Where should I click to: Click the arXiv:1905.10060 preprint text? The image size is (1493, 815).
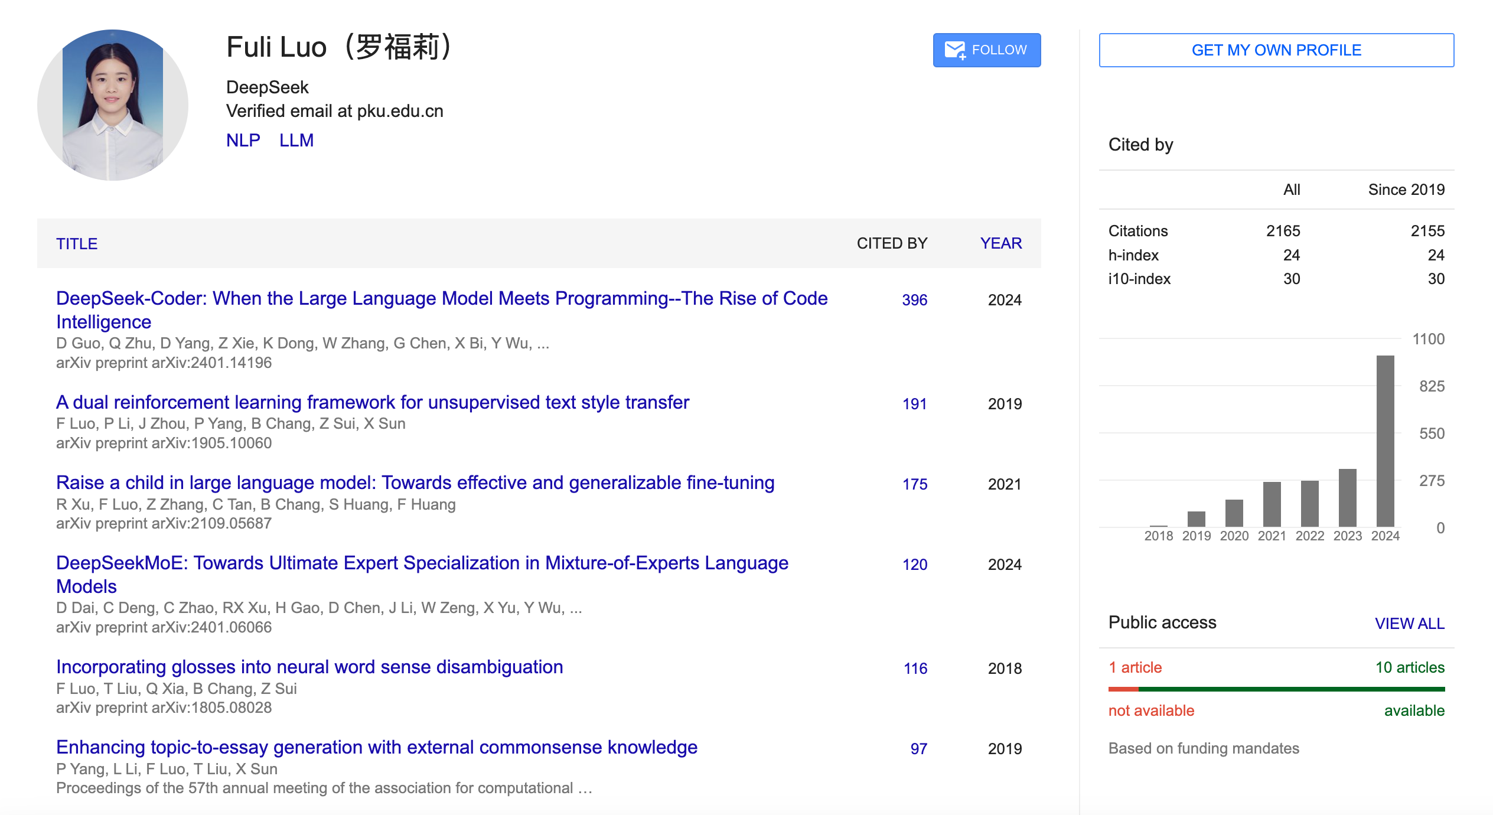click(x=164, y=443)
